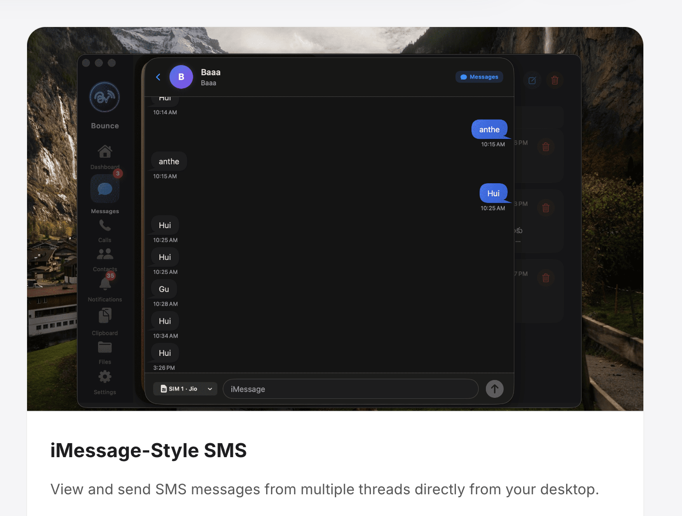Select the blue 'anthe' sent bubble
Image resolution: width=682 pixels, height=516 pixels.
tap(489, 129)
